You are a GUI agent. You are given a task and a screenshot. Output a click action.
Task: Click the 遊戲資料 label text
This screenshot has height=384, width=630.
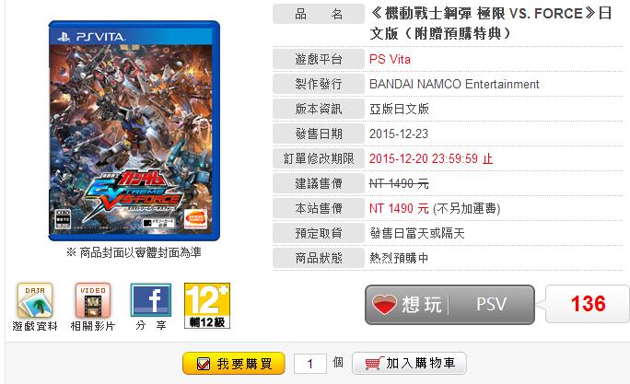[35, 326]
